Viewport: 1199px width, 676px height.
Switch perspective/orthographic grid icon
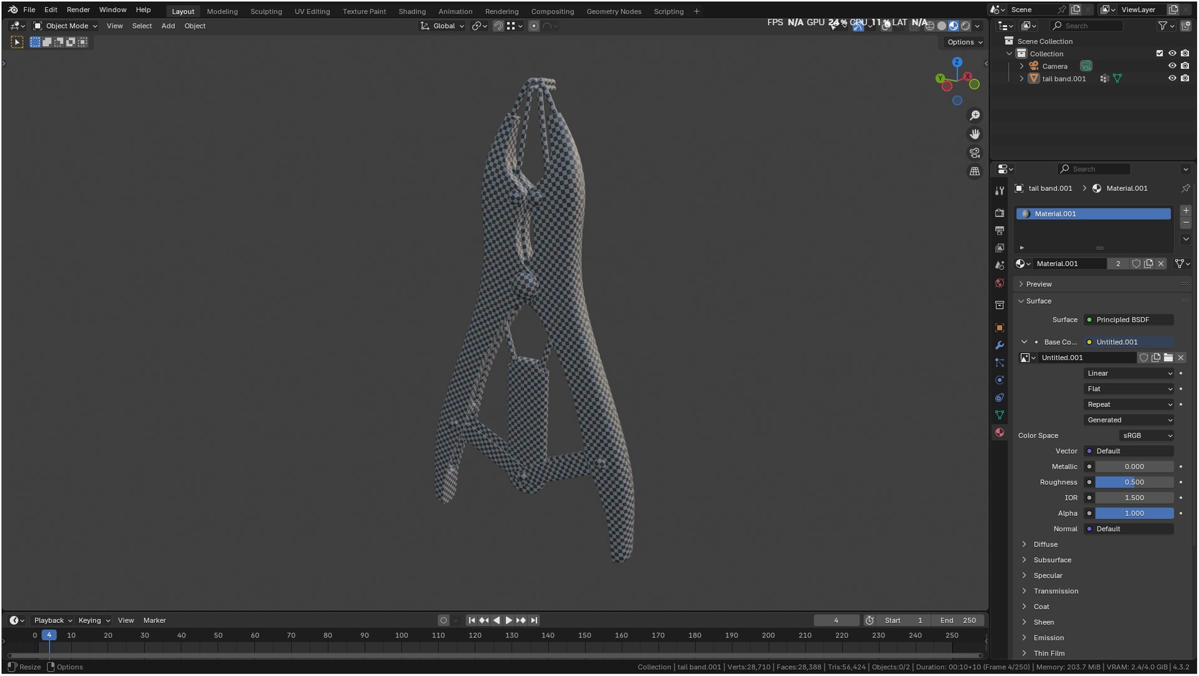975,172
